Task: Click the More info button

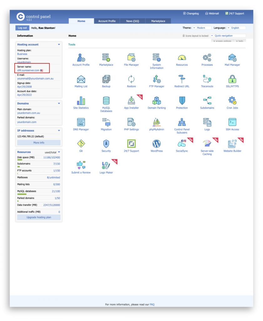Action: [x=39, y=143]
